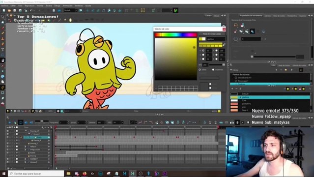Click the add layer plus icon in timeline header

[x=42, y=127]
